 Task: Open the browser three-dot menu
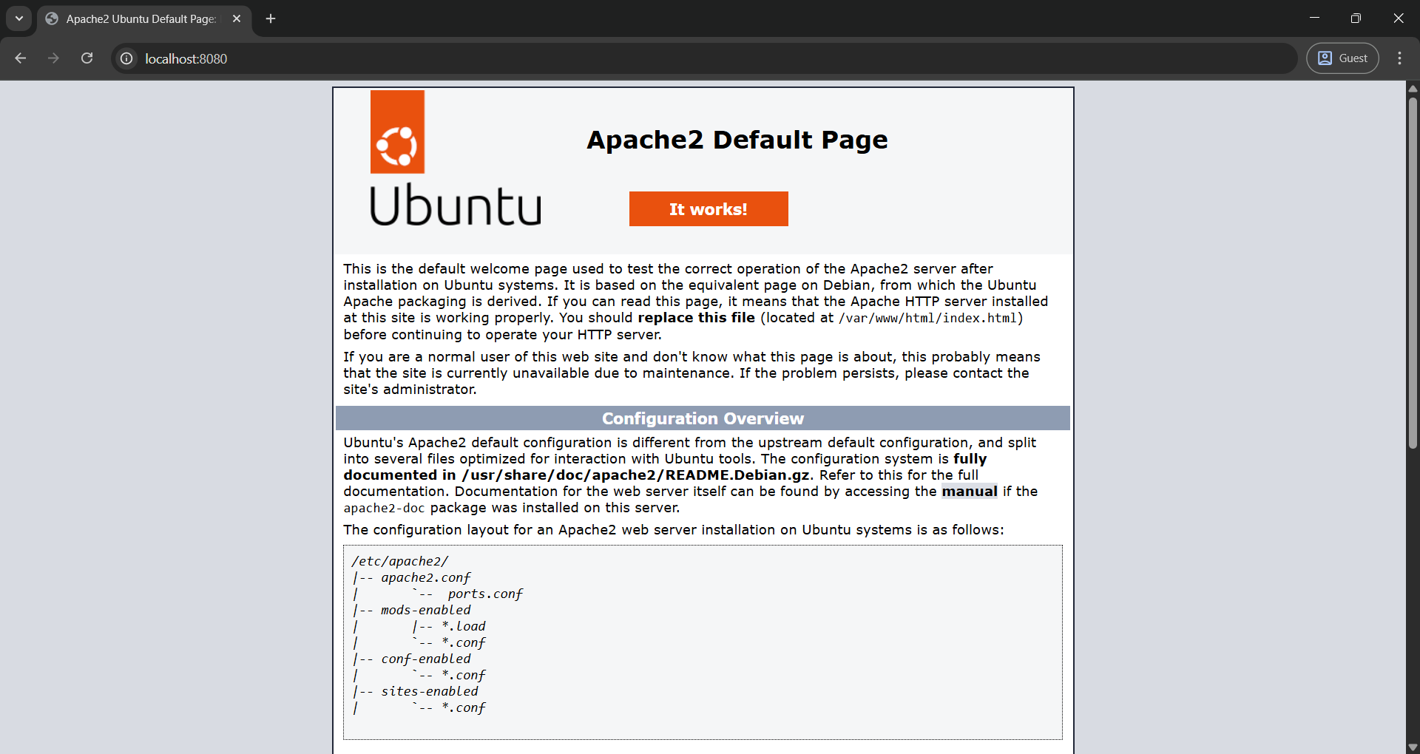pyautogui.click(x=1399, y=58)
